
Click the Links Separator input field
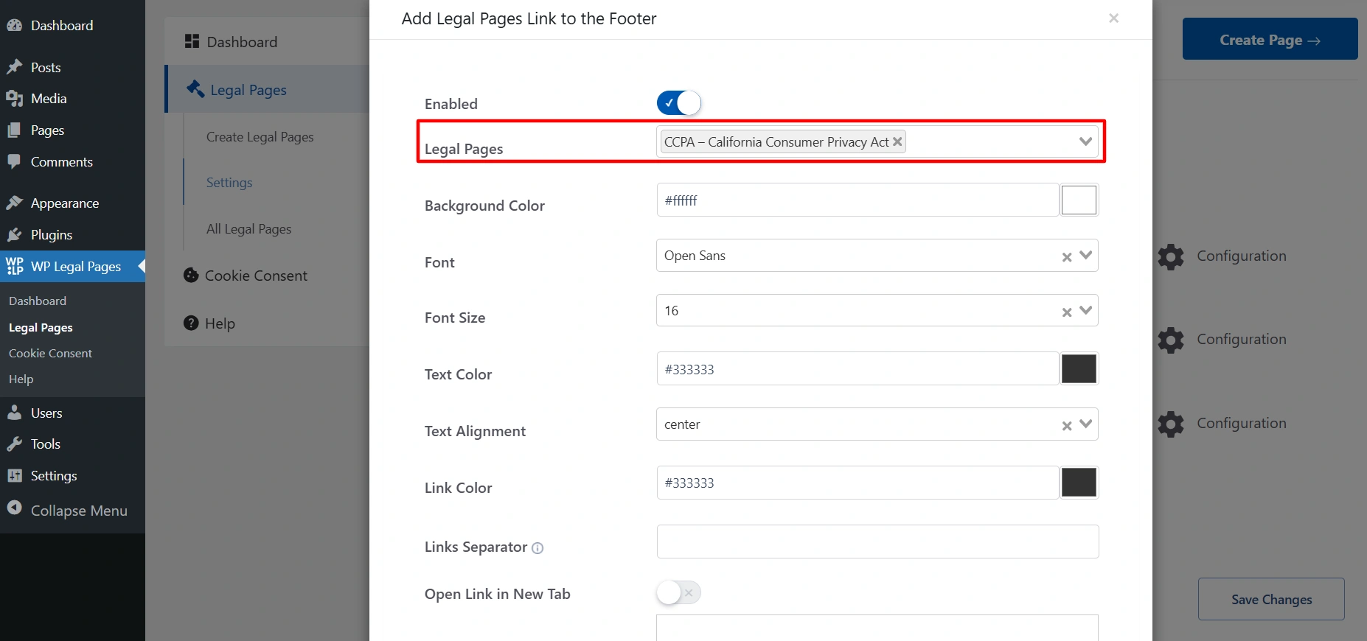pyautogui.click(x=877, y=542)
